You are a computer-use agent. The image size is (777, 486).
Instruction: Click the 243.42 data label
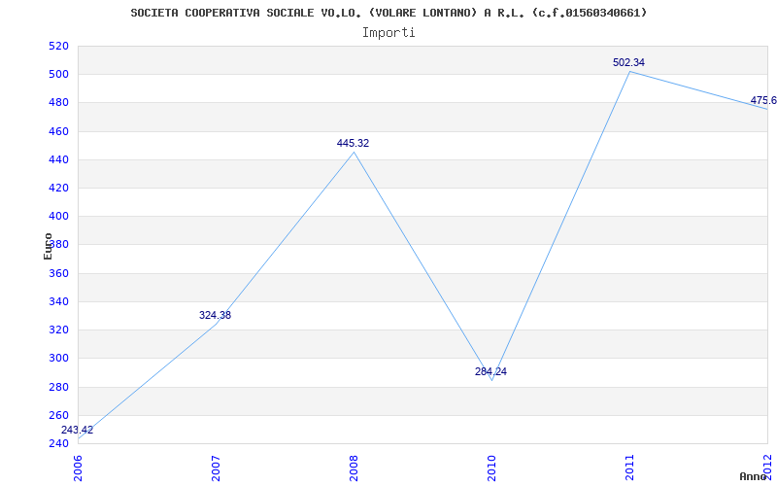[77, 430]
